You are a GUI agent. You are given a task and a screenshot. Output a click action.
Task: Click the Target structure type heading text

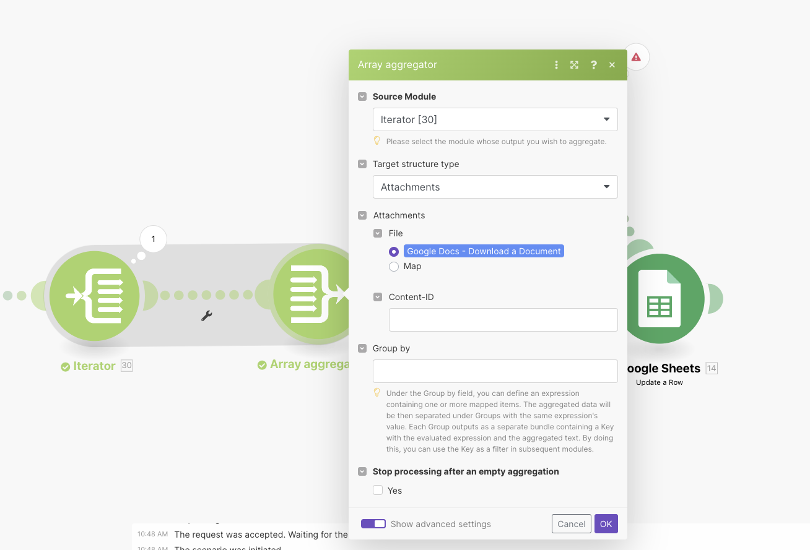point(416,164)
